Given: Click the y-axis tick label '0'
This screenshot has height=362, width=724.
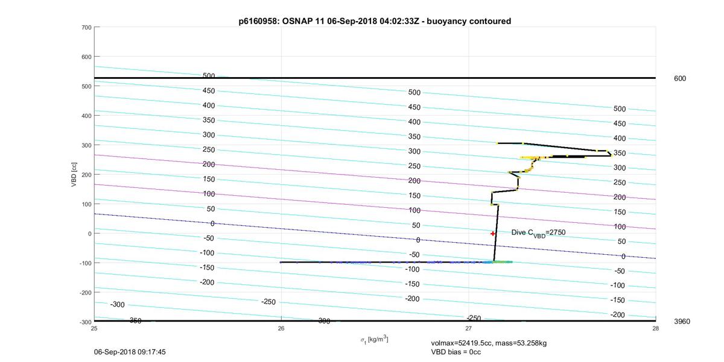Looking at the screenshot, I should (89, 234).
